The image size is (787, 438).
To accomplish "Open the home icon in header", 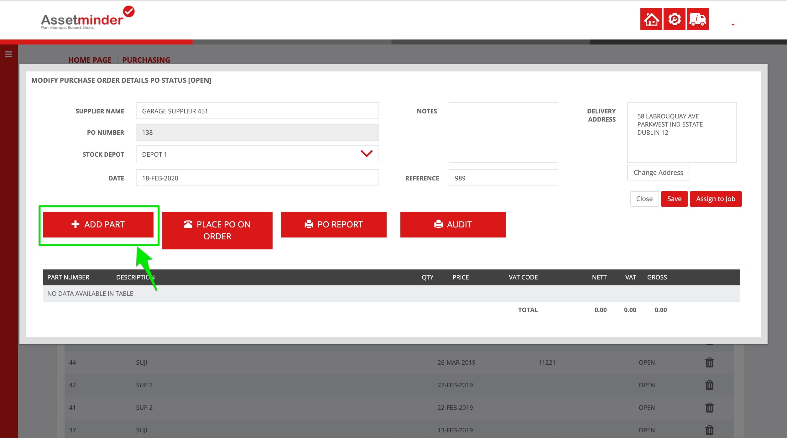I will pos(651,19).
